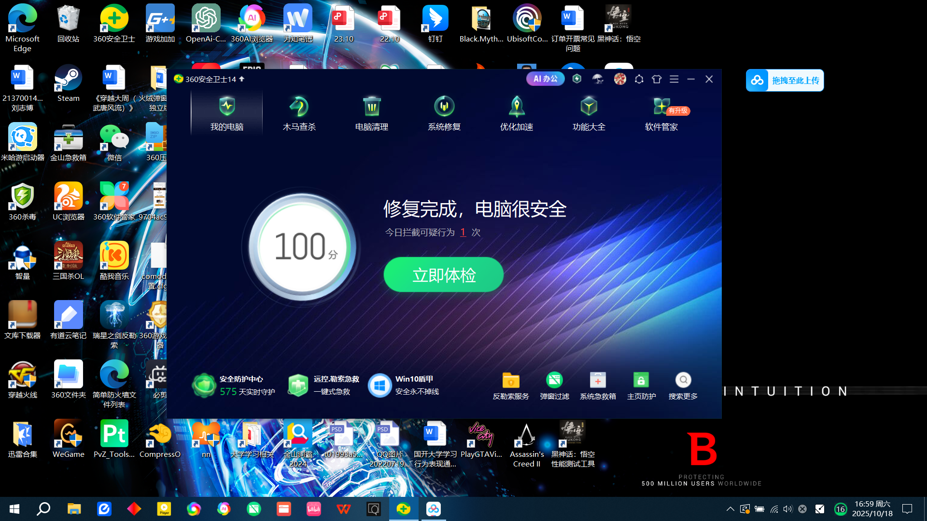The width and height of the screenshot is (927, 521).
Task: Click the intercepted count number 1
Action: click(463, 233)
